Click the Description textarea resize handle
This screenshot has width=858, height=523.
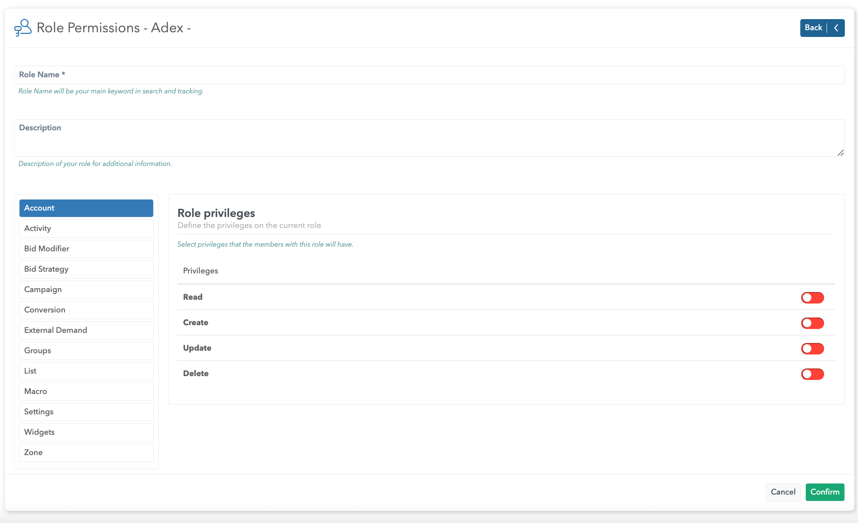pos(840,152)
